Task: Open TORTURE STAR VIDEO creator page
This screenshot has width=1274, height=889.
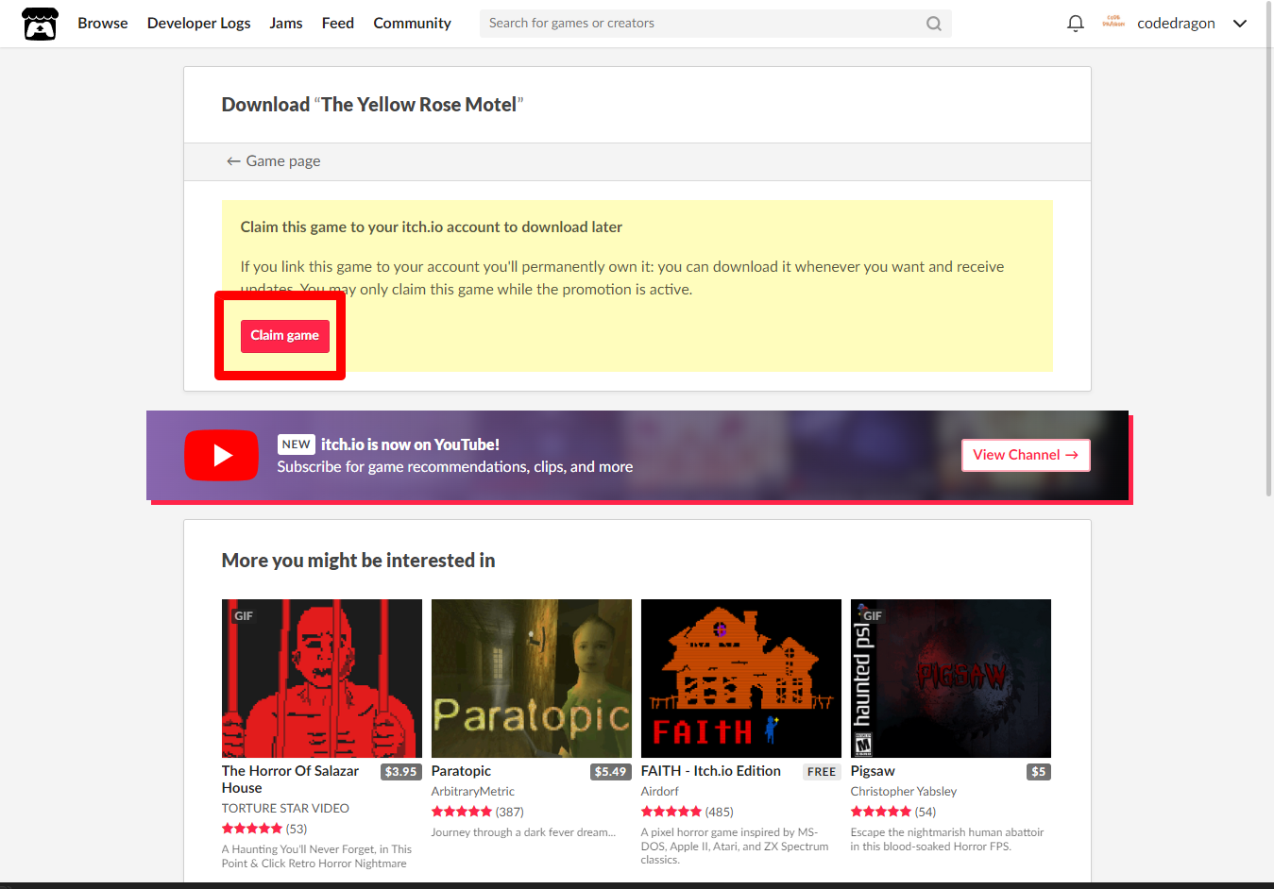Action: (285, 809)
